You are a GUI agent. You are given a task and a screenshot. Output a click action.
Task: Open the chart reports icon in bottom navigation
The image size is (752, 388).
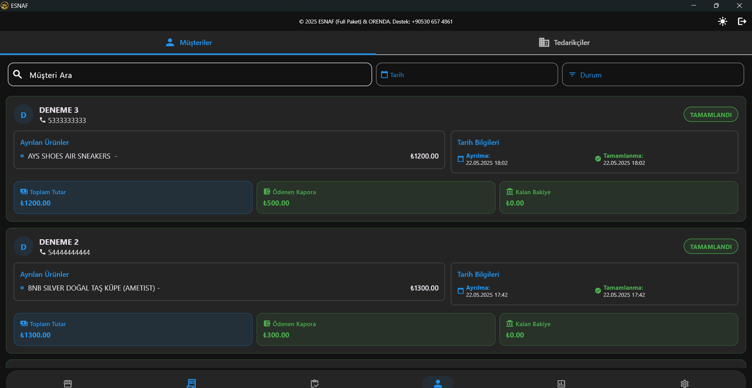(x=561, y=383)
